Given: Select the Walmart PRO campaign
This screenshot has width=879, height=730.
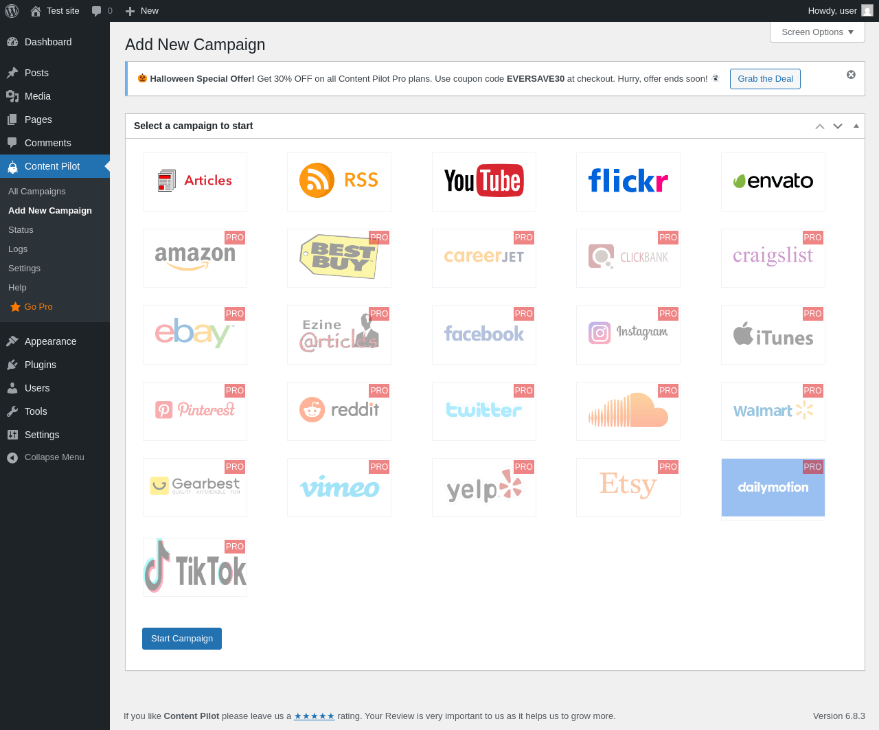Looking at the screenshot, I should [x=773, y=411].
